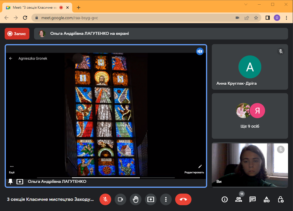Viewport: 293px width, 211px height.
Task: Click camera permission icon in address bar
Action: [x=237, y=18]
